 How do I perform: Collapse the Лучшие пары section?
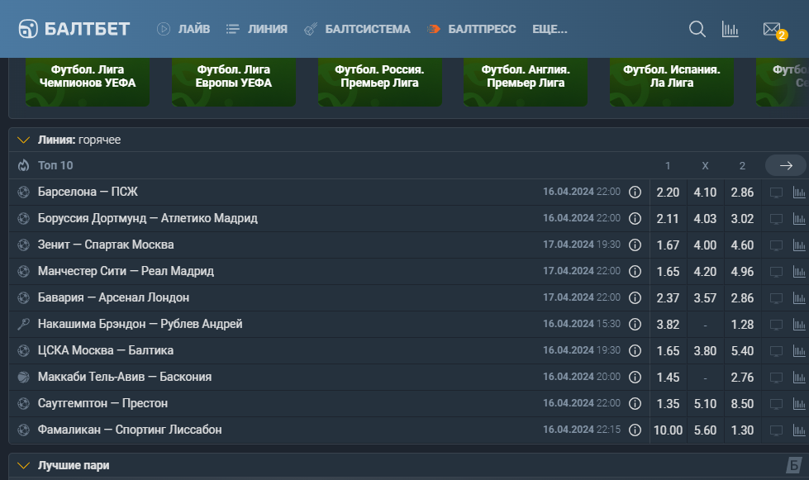pos(23,466)
